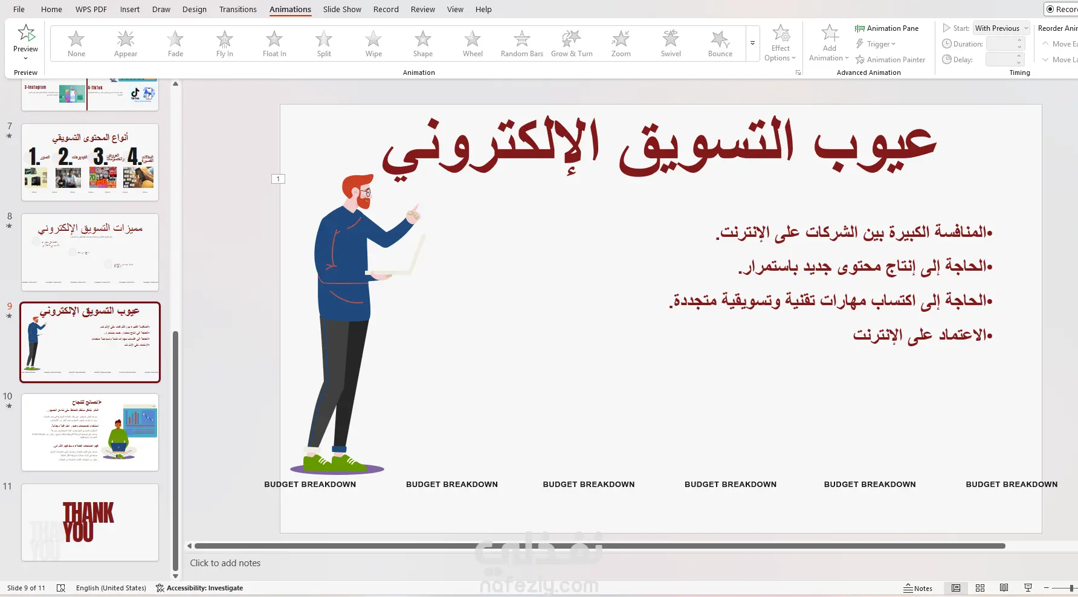Open the Animation Pane
Image resolution: width=1078 pixels, height=597 pixels.
coord(886,28)
